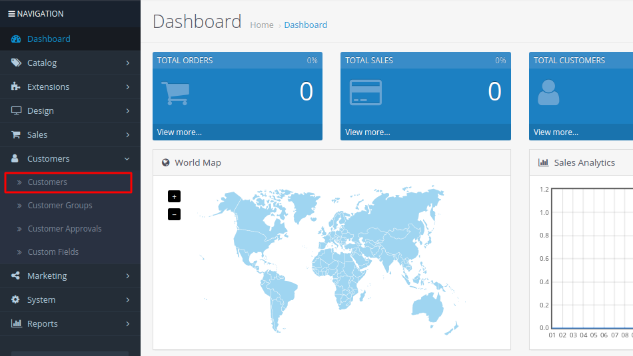Expand the Design menu chevron
The image size is (633, 356).
click(127, 111)
